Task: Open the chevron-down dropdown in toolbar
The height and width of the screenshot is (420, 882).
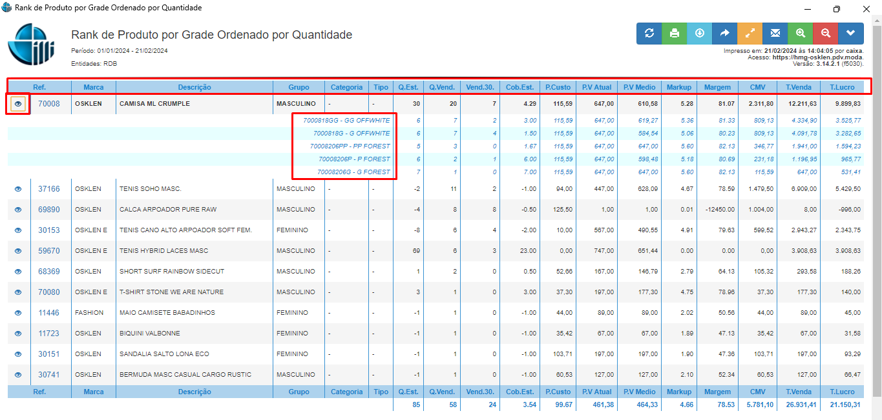Action: 850,34
